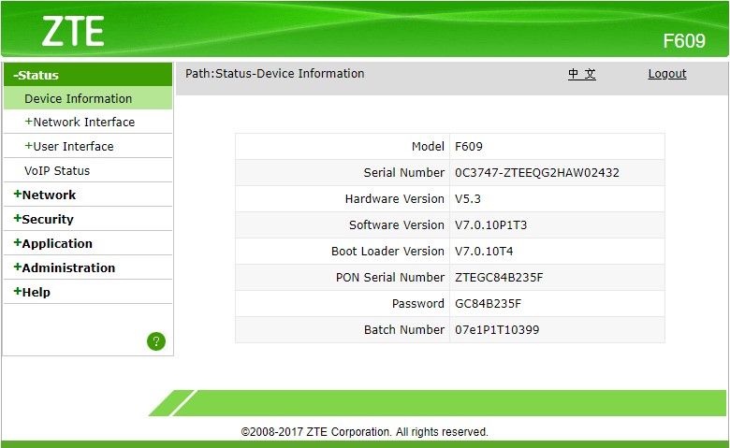Expand the Network menu section
730x448 pixels.
coord(88,195)
